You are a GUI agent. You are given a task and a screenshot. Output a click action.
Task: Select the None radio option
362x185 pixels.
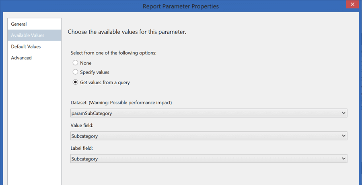[x=75, y=63]
